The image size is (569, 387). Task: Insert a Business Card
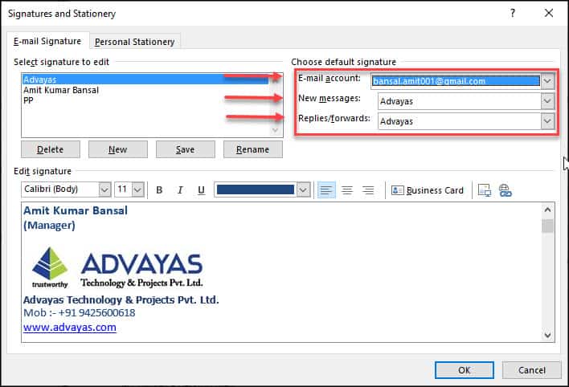click(x=428, y=190)
